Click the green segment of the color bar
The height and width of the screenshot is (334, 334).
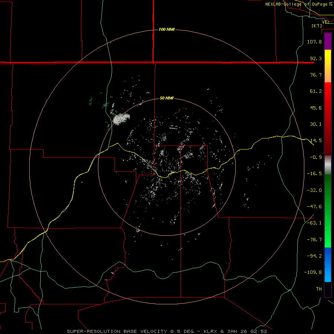tap(328, 211)
